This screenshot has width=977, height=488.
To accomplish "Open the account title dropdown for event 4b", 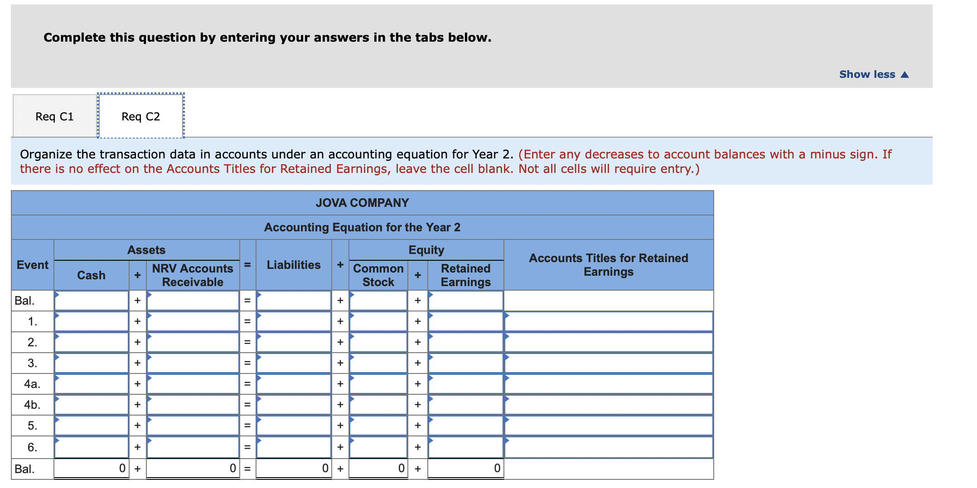I will click(609, 405).
